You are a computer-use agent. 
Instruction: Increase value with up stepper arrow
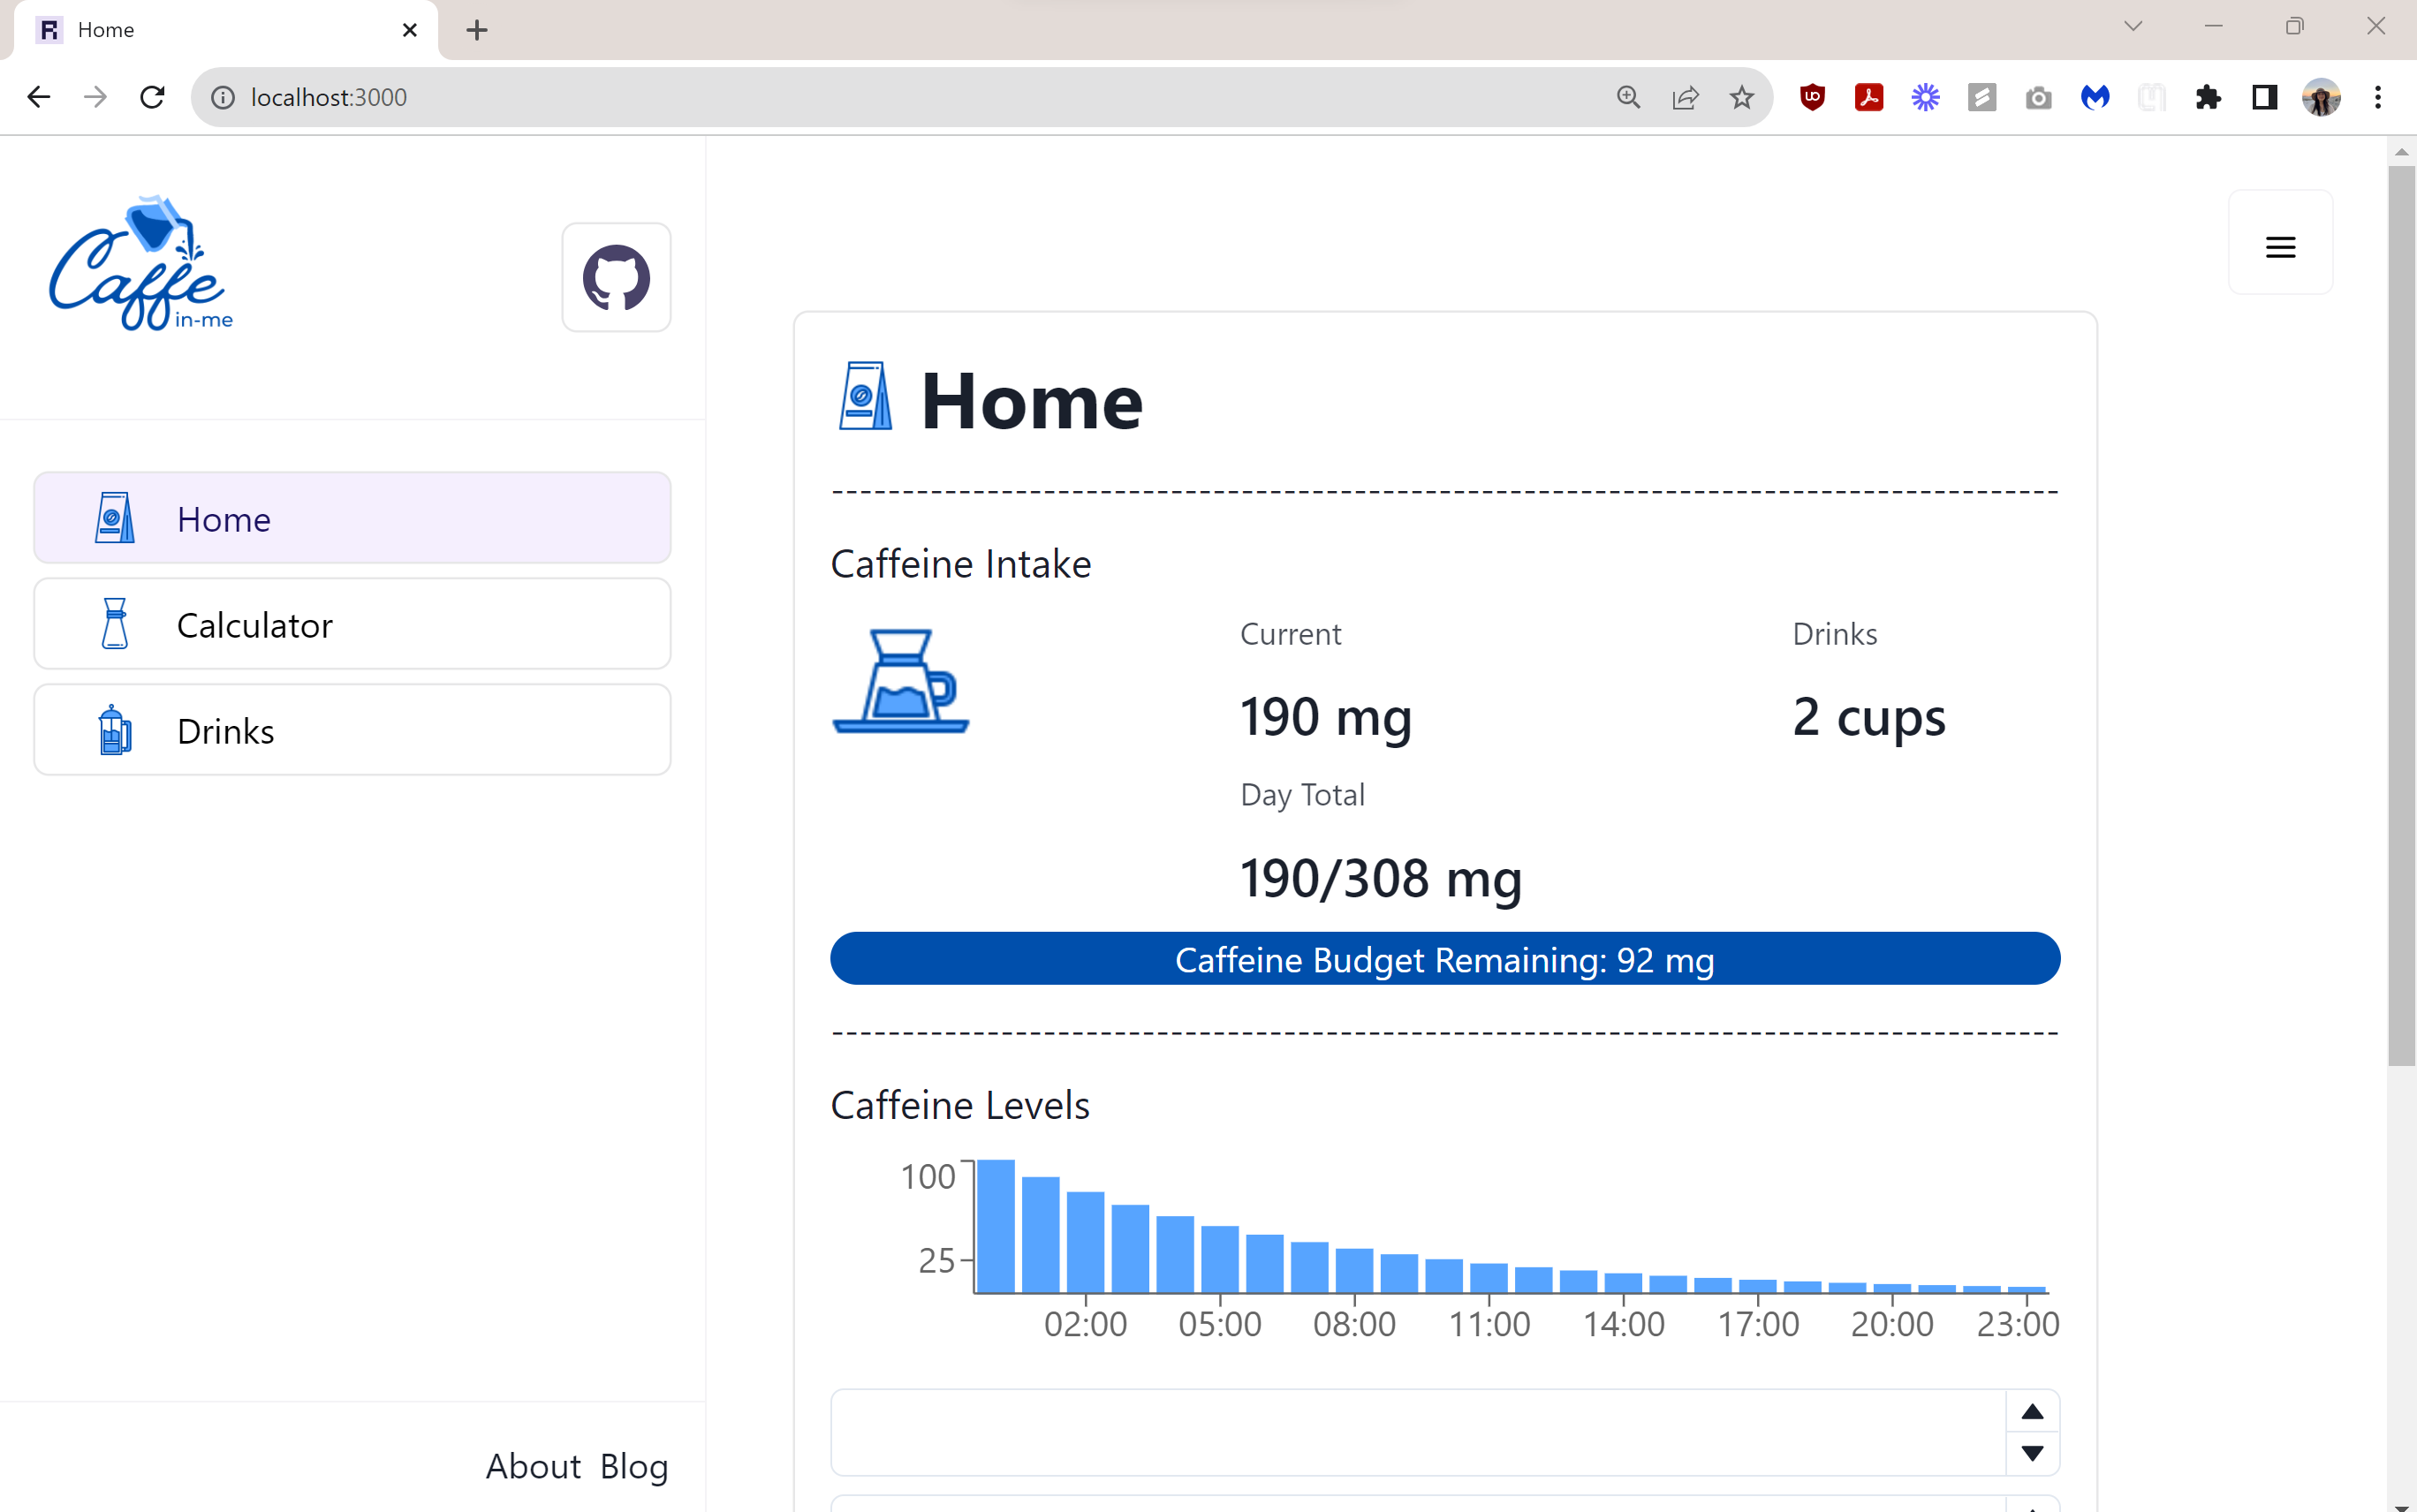tap(2031, 1411)
